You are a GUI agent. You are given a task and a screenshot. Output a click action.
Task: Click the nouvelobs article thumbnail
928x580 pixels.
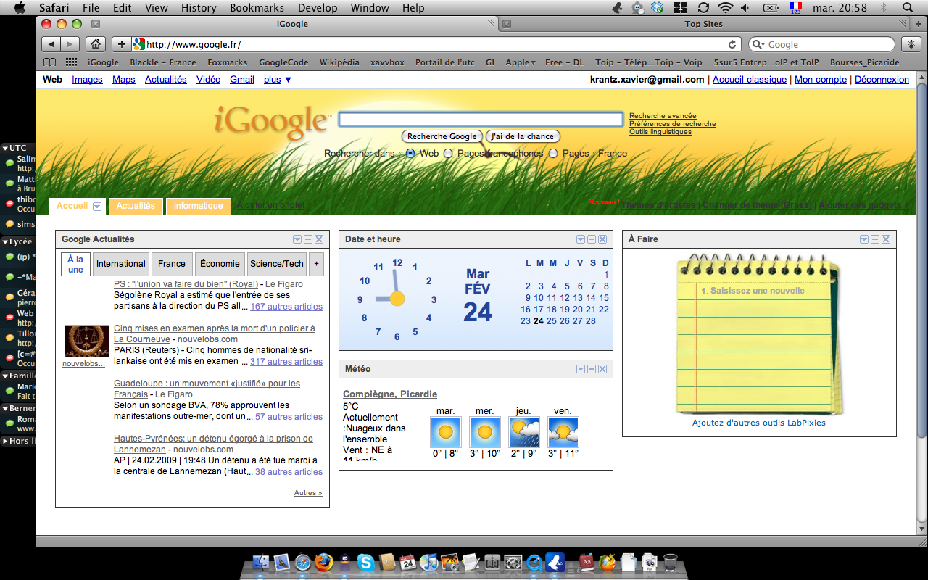coord(87,341)
